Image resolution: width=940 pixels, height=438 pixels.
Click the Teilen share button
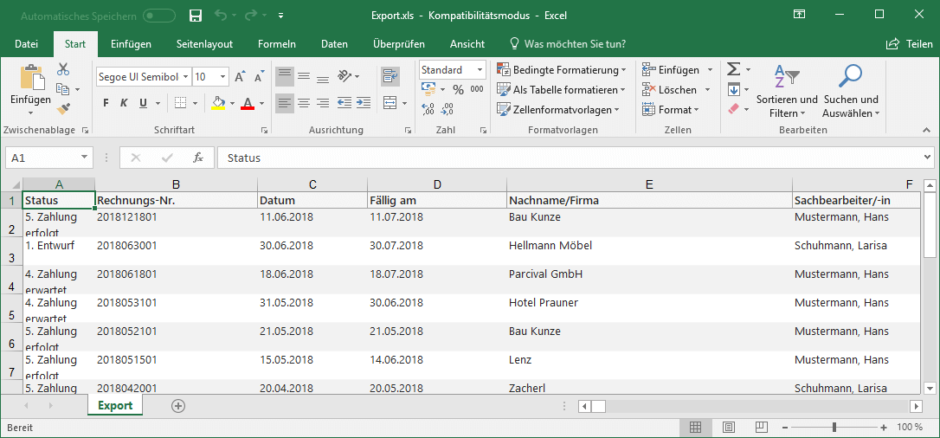910,44
